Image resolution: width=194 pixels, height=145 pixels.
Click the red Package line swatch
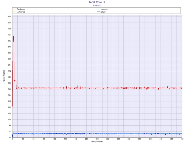click(x=14, y=9)
